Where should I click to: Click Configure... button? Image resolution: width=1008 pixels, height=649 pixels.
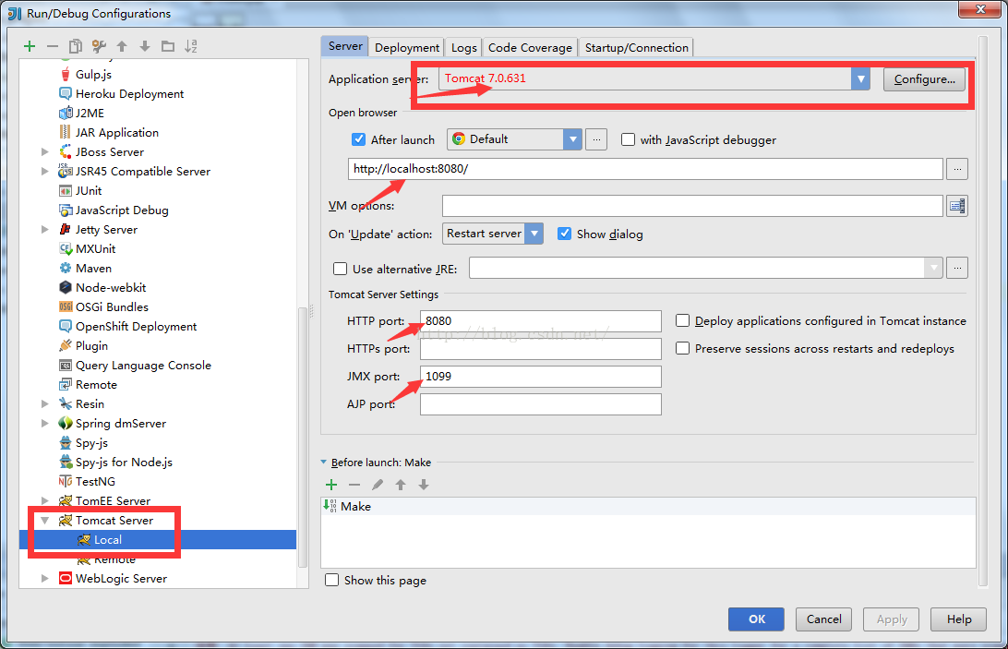pos(924,79)
